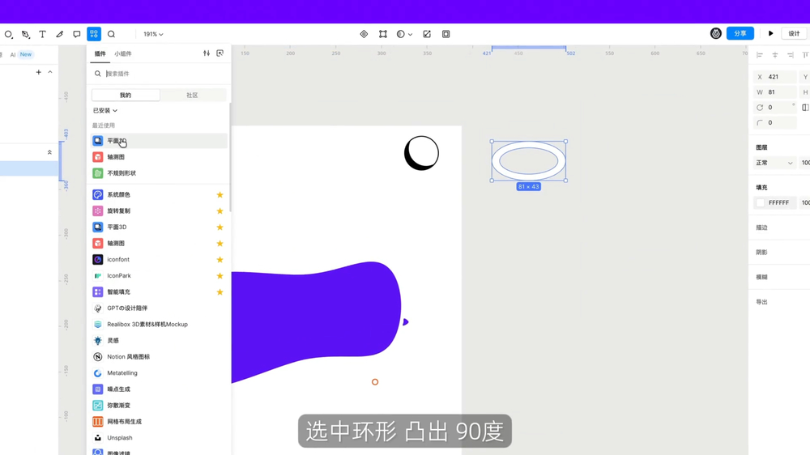Screen dimensions: 810x455
Task: Unstar the iconfont plugin
Action: pos(220,260)
